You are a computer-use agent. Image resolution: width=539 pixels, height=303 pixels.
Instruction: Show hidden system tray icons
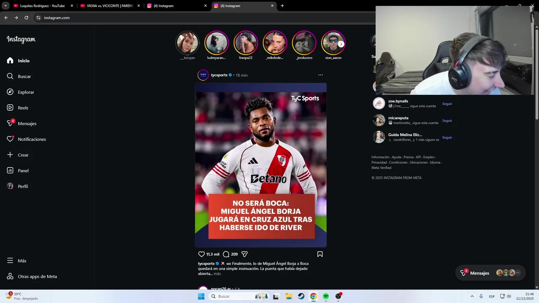[x=472, y=296]
